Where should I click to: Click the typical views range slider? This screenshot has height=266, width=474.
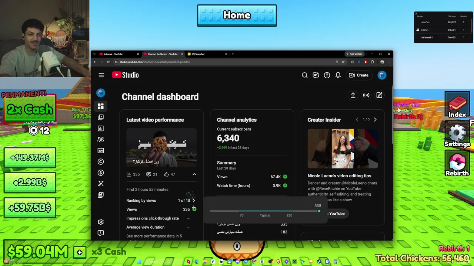(x=265, y=211)
